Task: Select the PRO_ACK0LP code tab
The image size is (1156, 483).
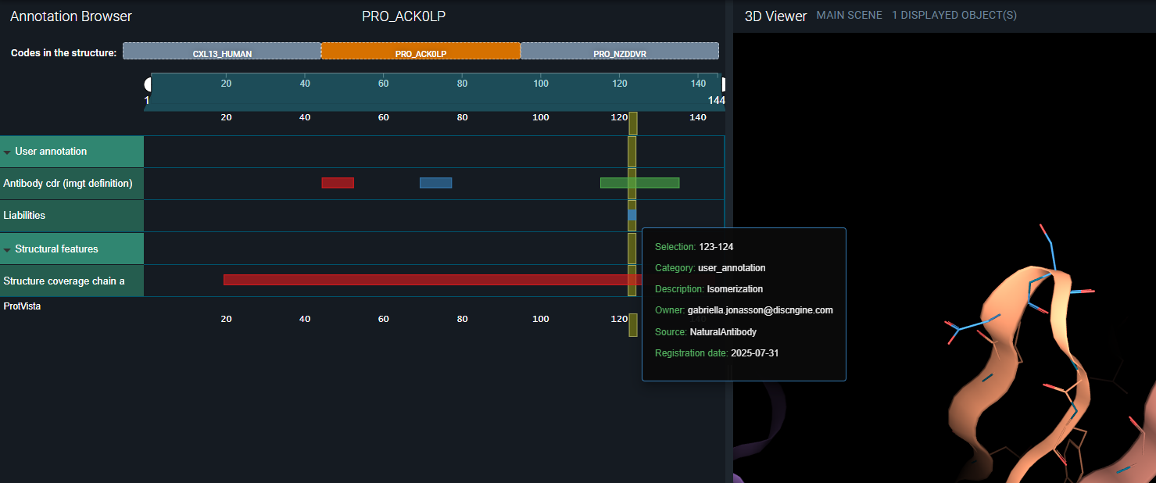Action: click(x=421, y=52)
